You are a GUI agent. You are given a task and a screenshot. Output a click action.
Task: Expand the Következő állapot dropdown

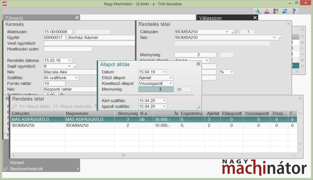[171, 84]
